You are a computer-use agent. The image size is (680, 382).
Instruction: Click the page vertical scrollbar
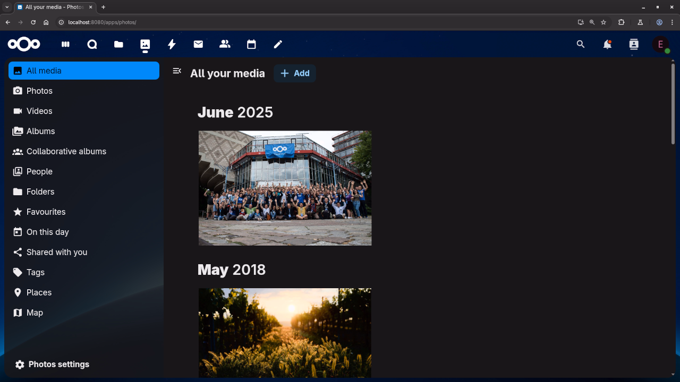click(673, 106)
